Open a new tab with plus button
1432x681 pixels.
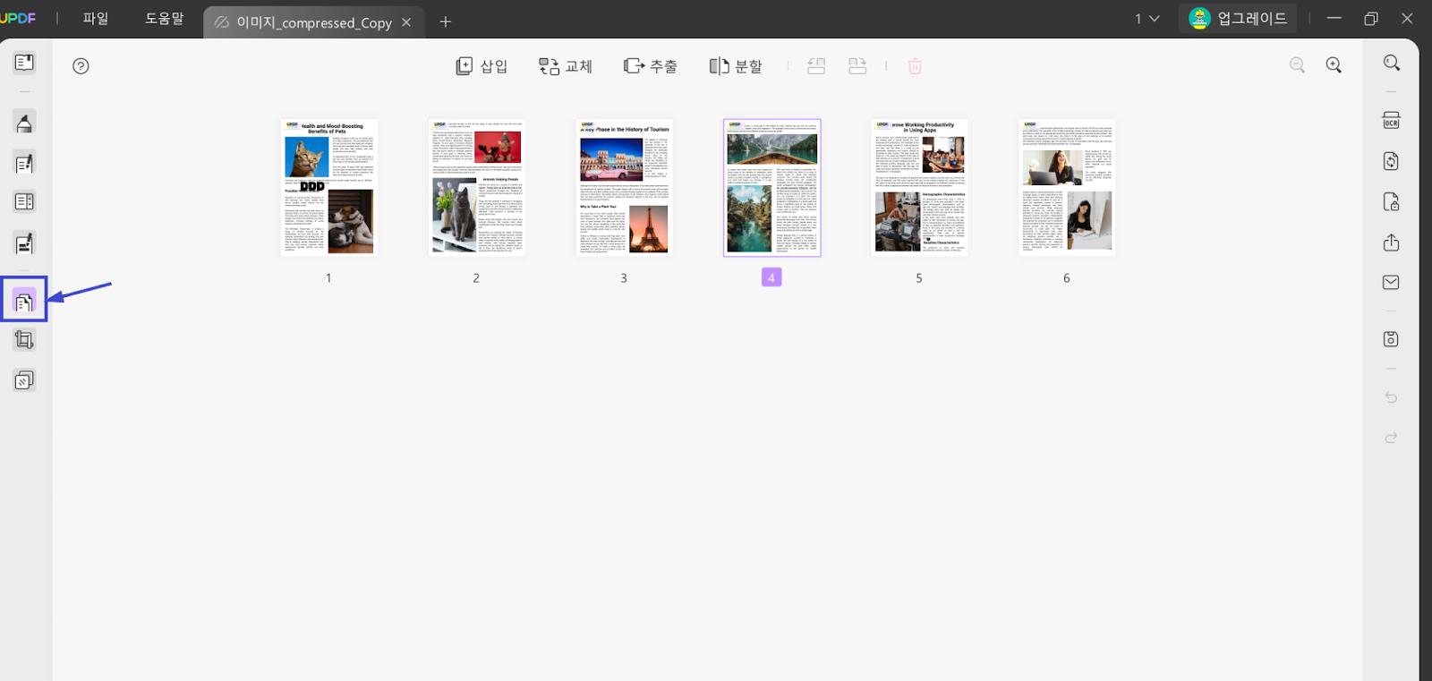pos(446,22)
